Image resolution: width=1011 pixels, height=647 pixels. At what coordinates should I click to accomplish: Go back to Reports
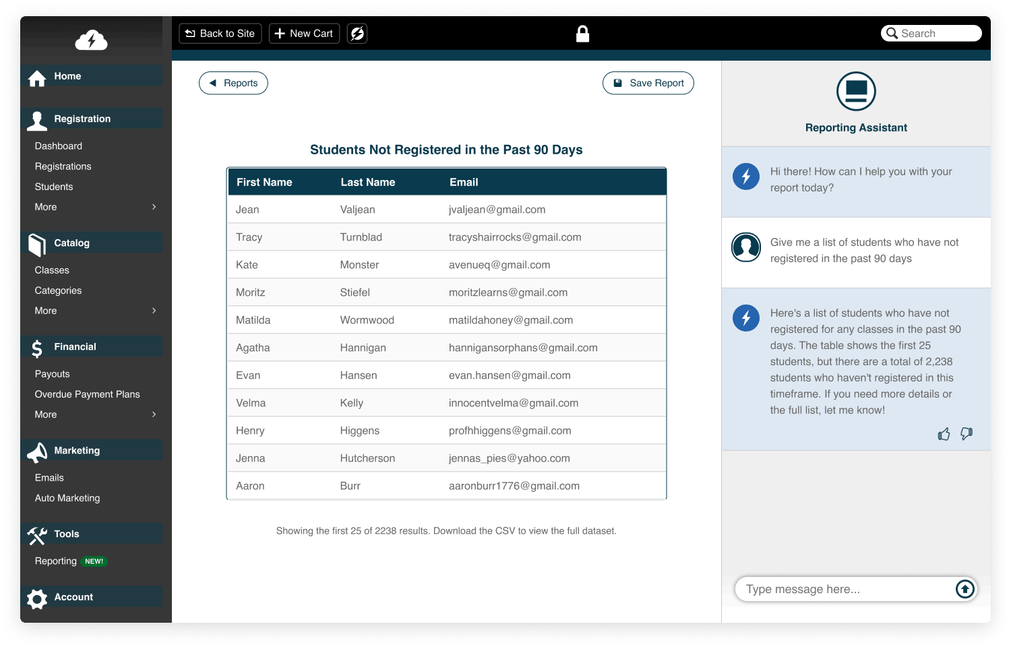click(233, 83)
